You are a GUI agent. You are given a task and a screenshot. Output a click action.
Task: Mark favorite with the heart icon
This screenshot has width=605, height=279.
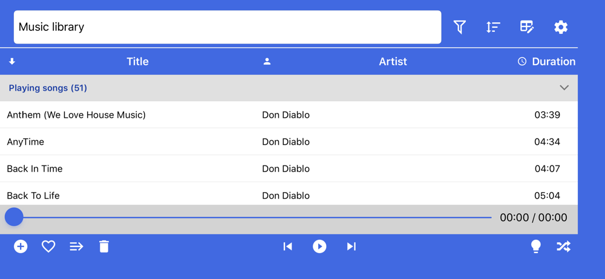click(48, 246)
